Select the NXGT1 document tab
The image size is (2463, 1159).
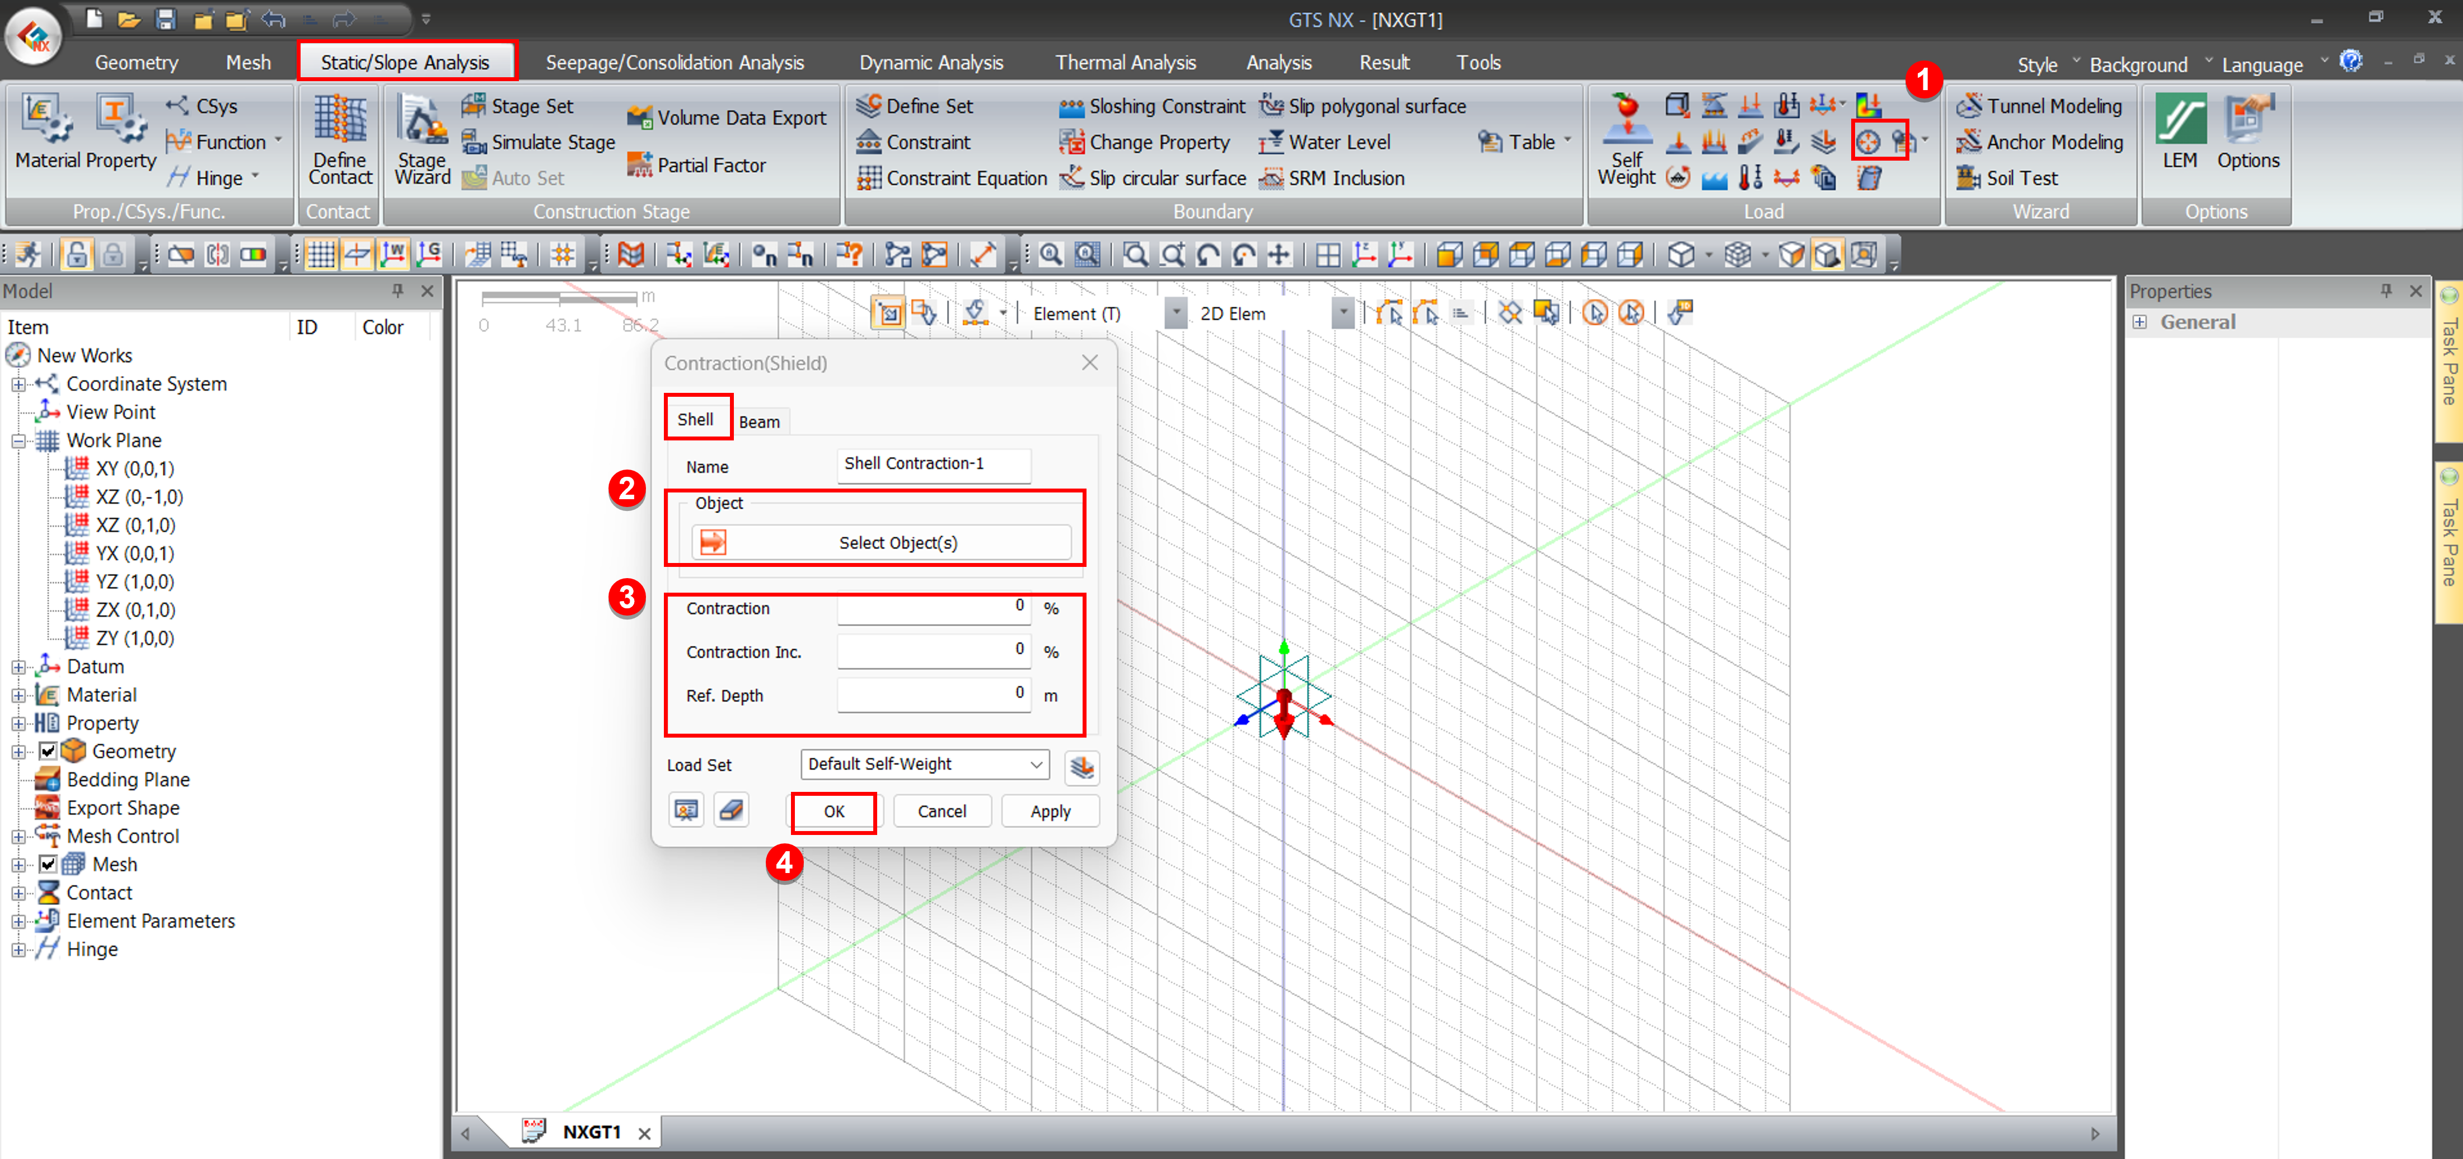[591, 1132]
